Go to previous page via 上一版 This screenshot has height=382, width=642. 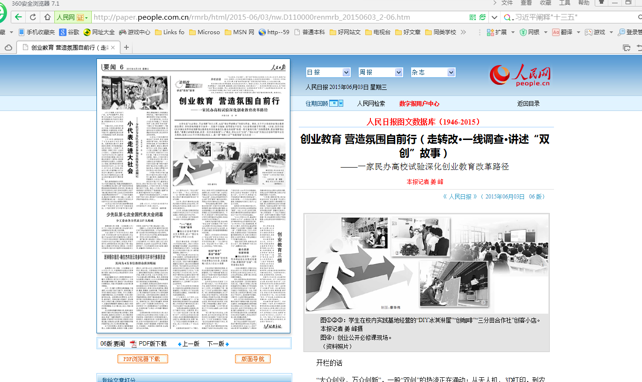189,344
